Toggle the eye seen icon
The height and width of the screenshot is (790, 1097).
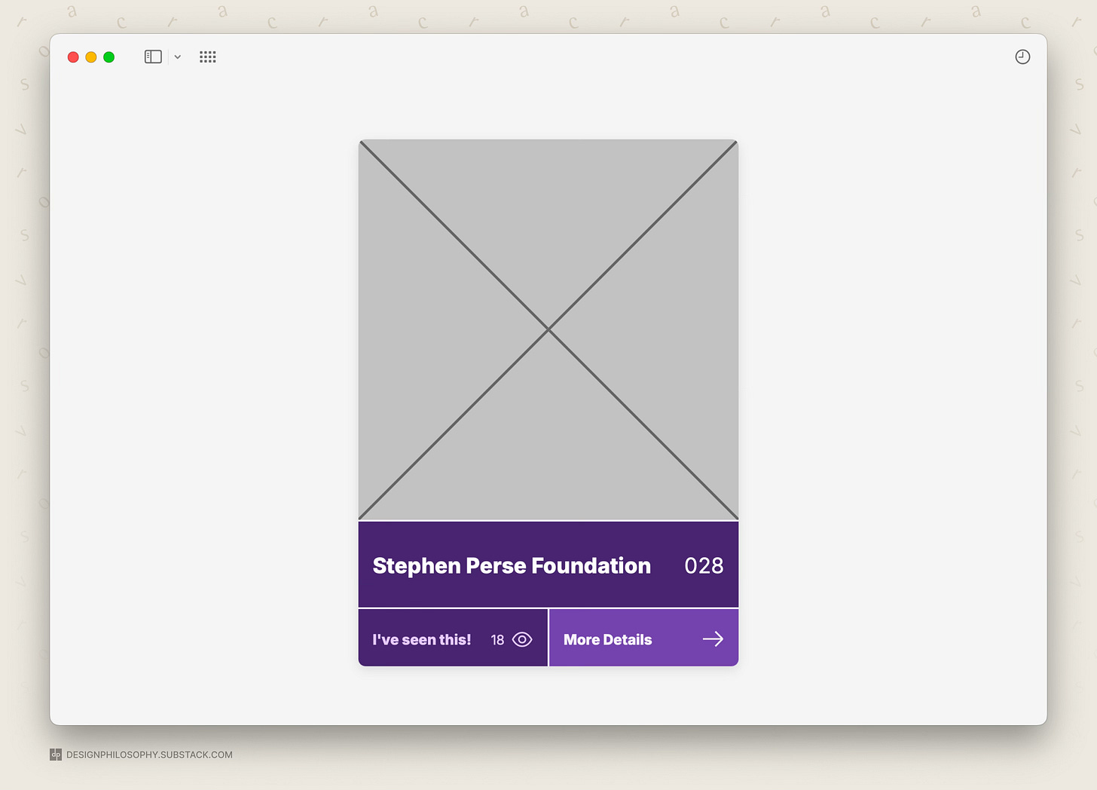522,639
